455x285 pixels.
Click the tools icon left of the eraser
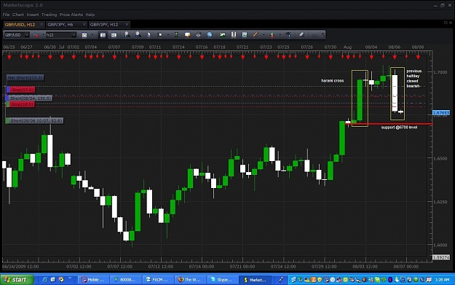pyautogui.click(x=288, y=35)
